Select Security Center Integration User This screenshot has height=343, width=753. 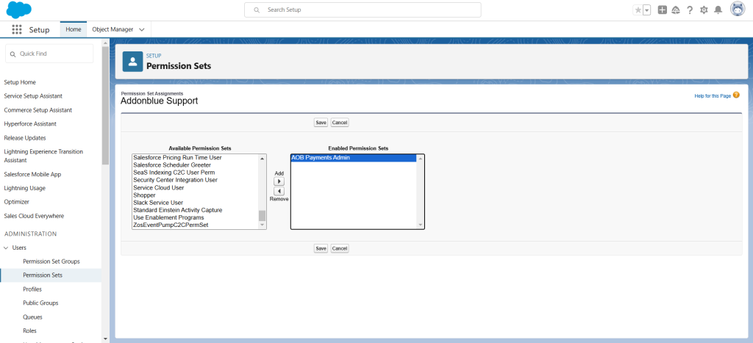pyautogui.click(x=196, y=180)
